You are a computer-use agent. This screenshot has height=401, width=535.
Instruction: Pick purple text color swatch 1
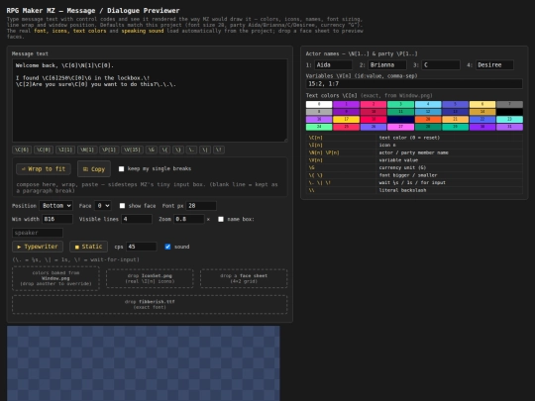tap(347, 104)
